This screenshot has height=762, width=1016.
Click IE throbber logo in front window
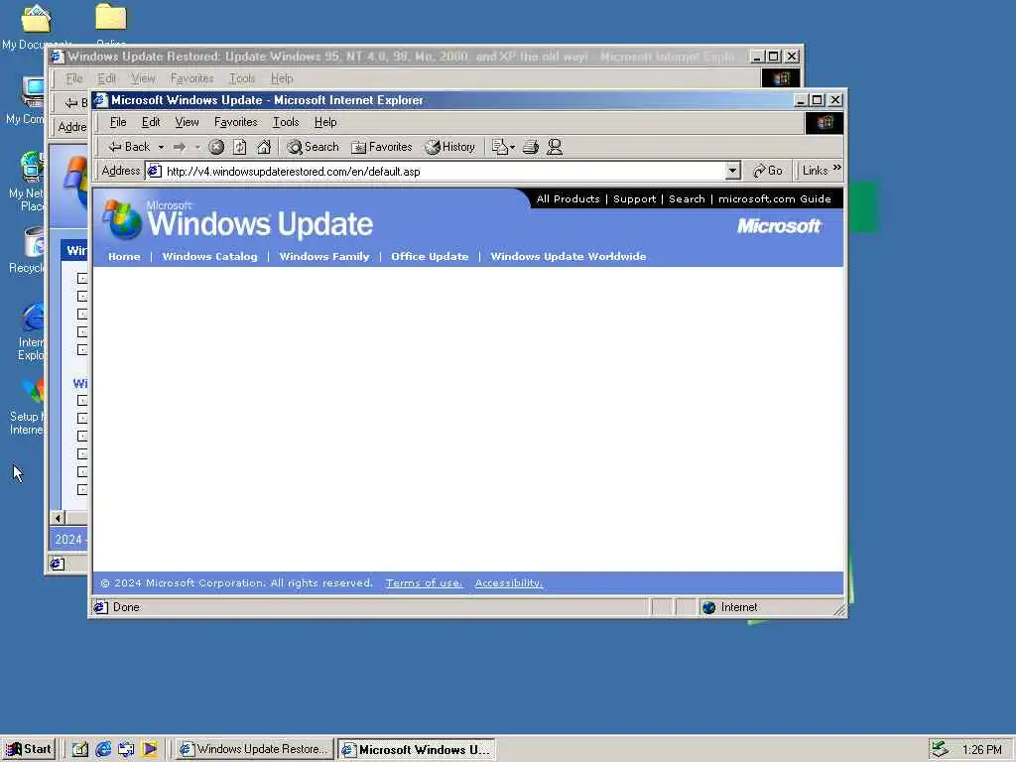pyautogui.click(x=825, y=122)
